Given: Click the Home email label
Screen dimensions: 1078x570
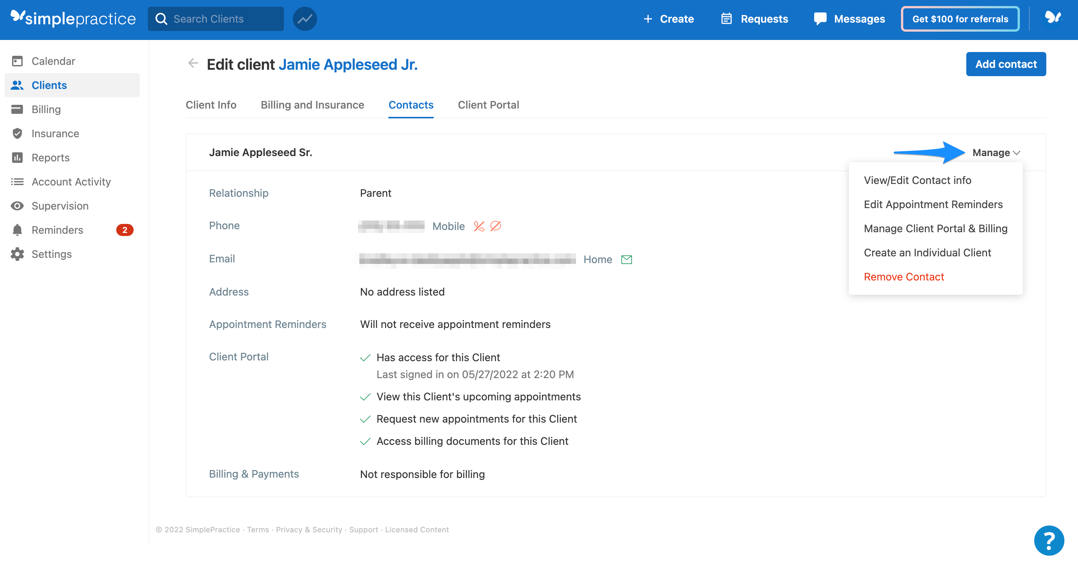Looking at the screenshot, I should tap(598, 259).
